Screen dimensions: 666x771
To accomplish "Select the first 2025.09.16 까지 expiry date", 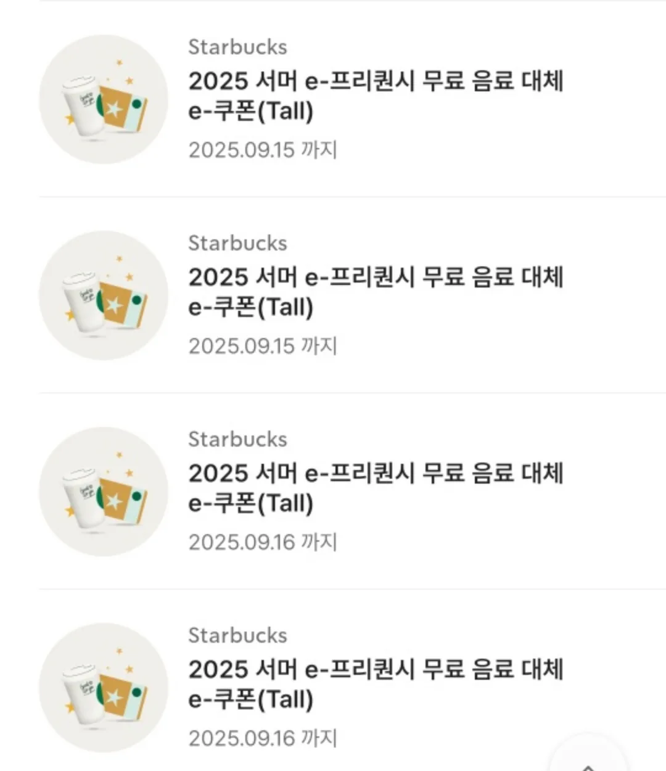I will [x=263, y=542].
